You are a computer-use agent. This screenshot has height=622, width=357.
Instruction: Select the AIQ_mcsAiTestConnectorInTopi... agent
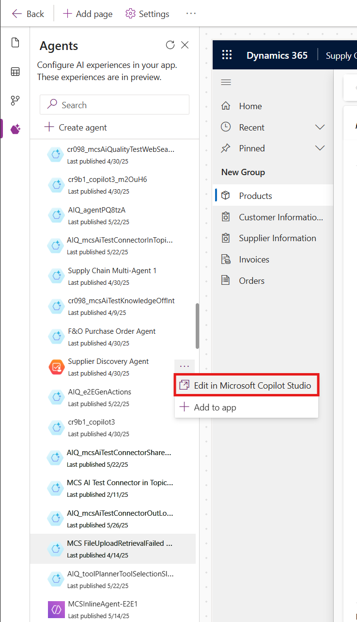(x=113, y=246)
